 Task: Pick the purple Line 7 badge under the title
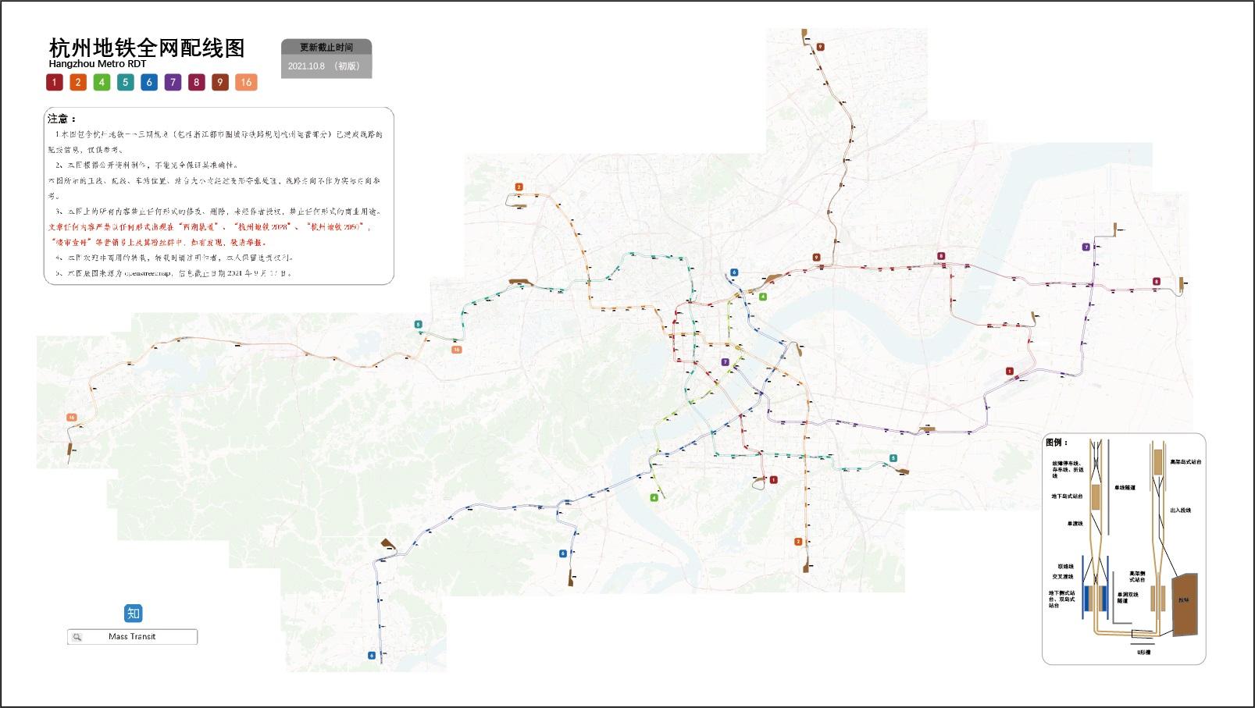(173, 82)
